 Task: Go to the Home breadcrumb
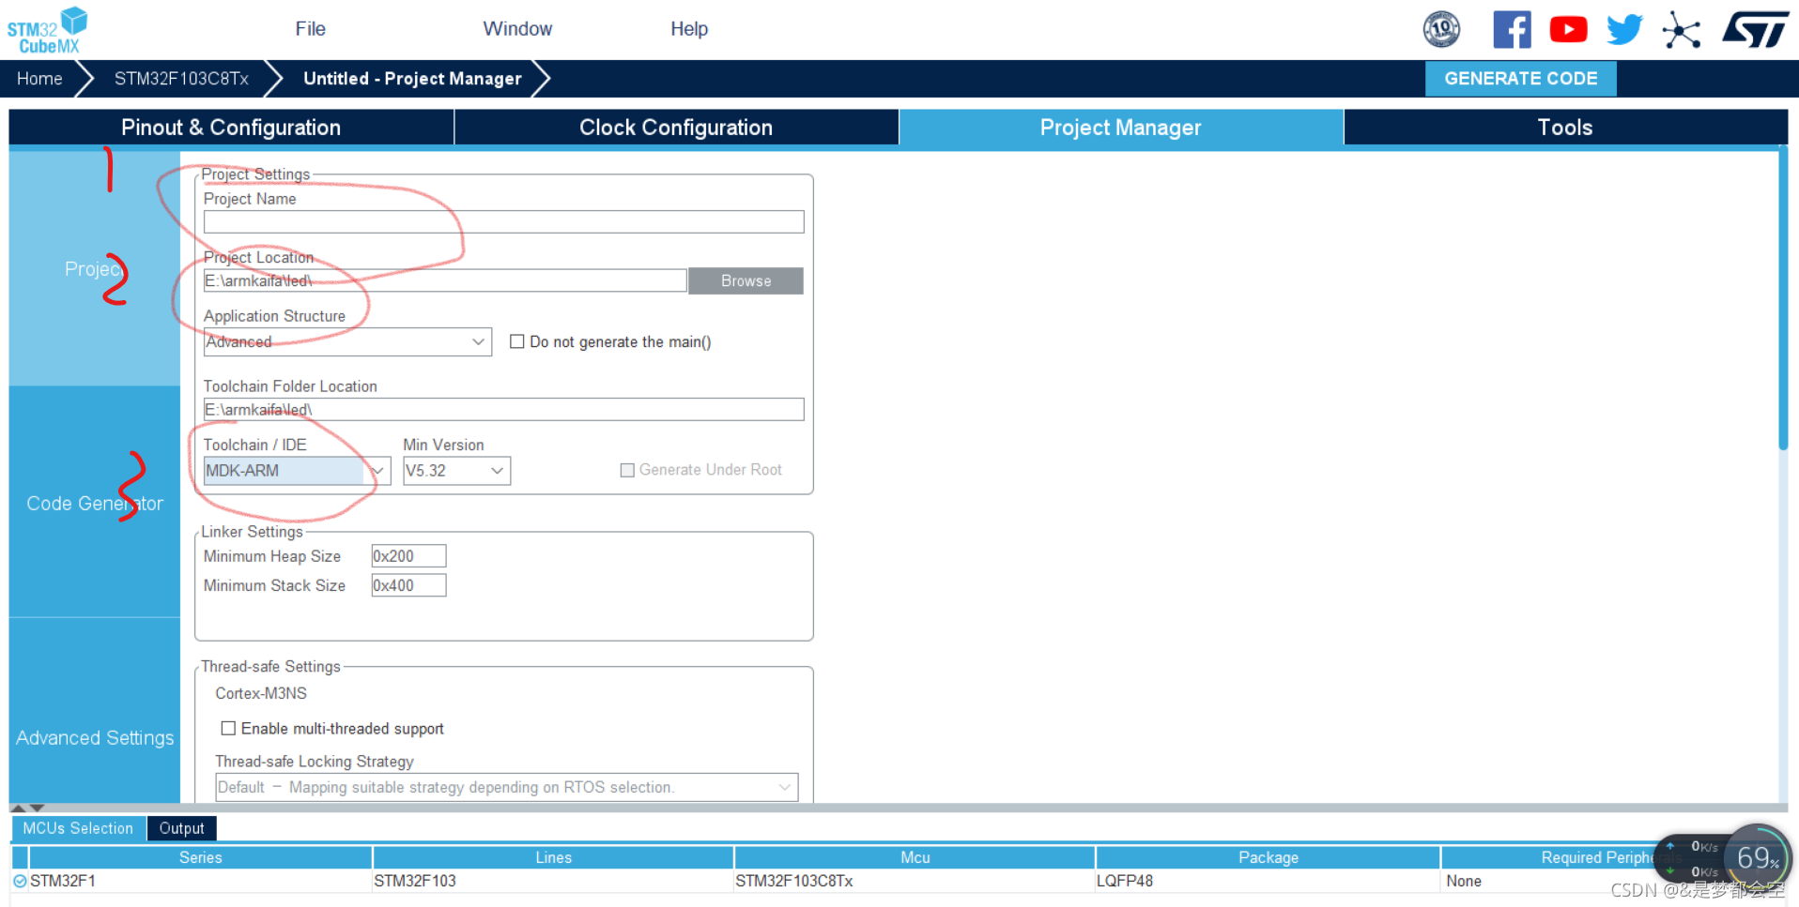coord(39,79)
